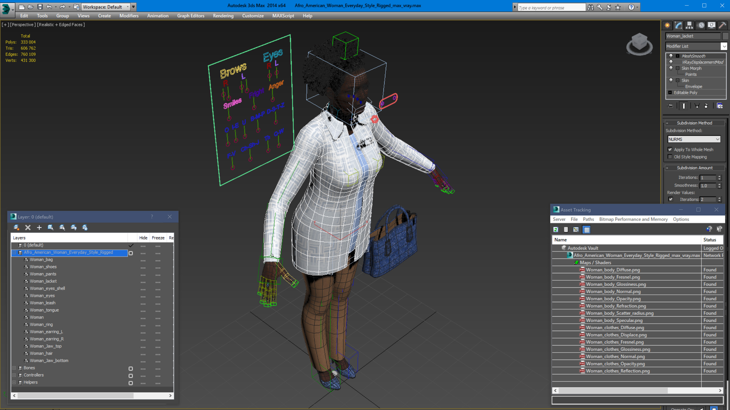Click the Perspective viewport label
Image resolution: width=730 pixels, height=410 pixels.
click(x=23, y=25)
